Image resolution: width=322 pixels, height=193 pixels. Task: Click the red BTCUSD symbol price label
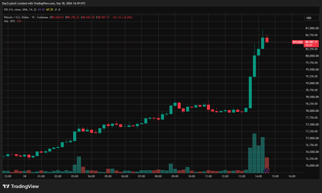coord(297,42)
